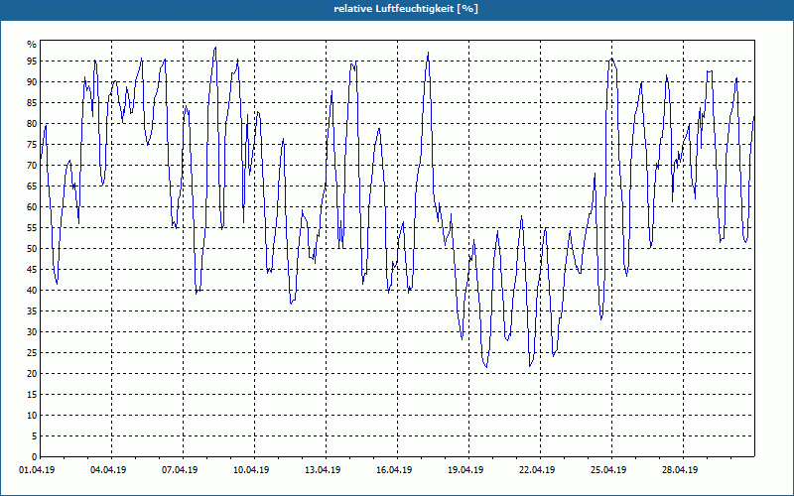Click the y-axis value 0

tap(35, 457)
